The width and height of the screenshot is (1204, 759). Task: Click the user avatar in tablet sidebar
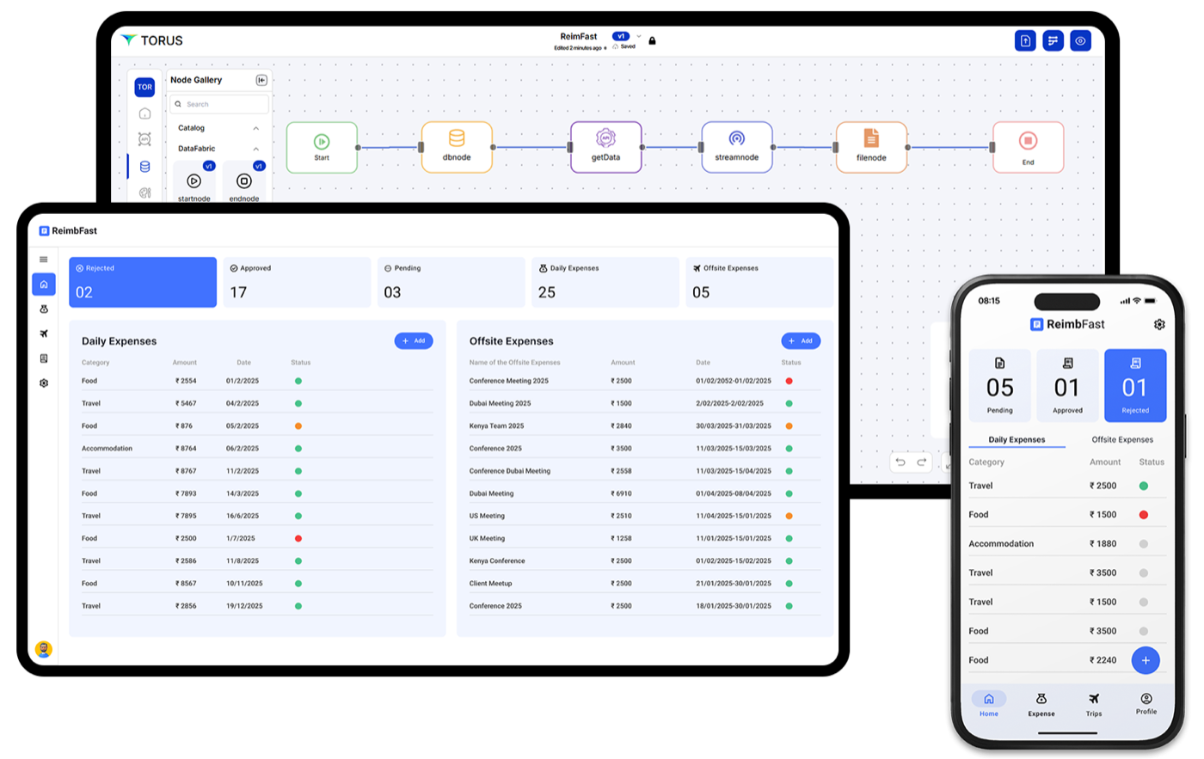point(44,650)
